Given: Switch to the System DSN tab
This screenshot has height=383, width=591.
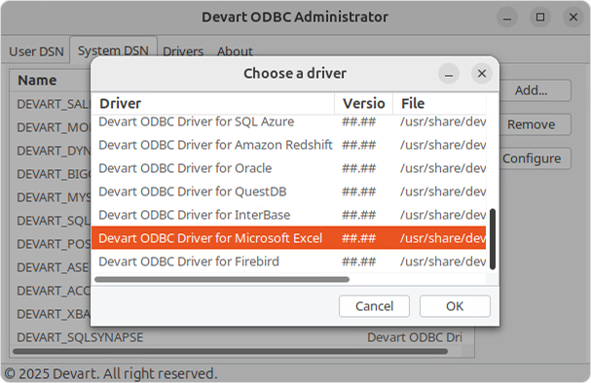Looking at the screenshot, I should 113,51.
